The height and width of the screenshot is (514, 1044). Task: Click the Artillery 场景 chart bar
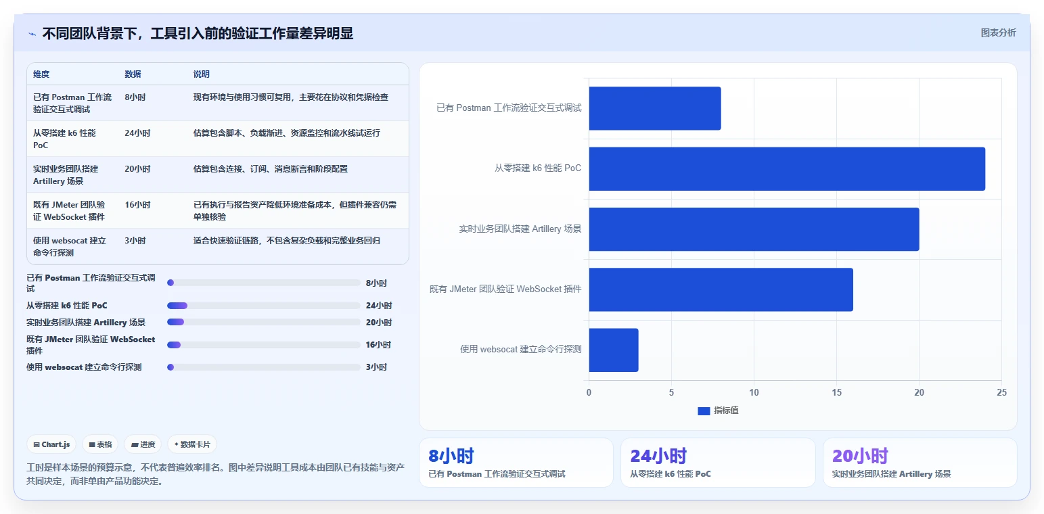[754, 229]
